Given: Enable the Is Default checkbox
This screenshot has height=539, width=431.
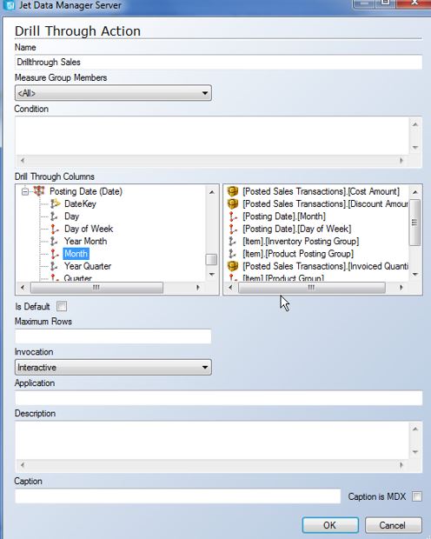Looking at the screenshot, I should click(x=62, y=306).
